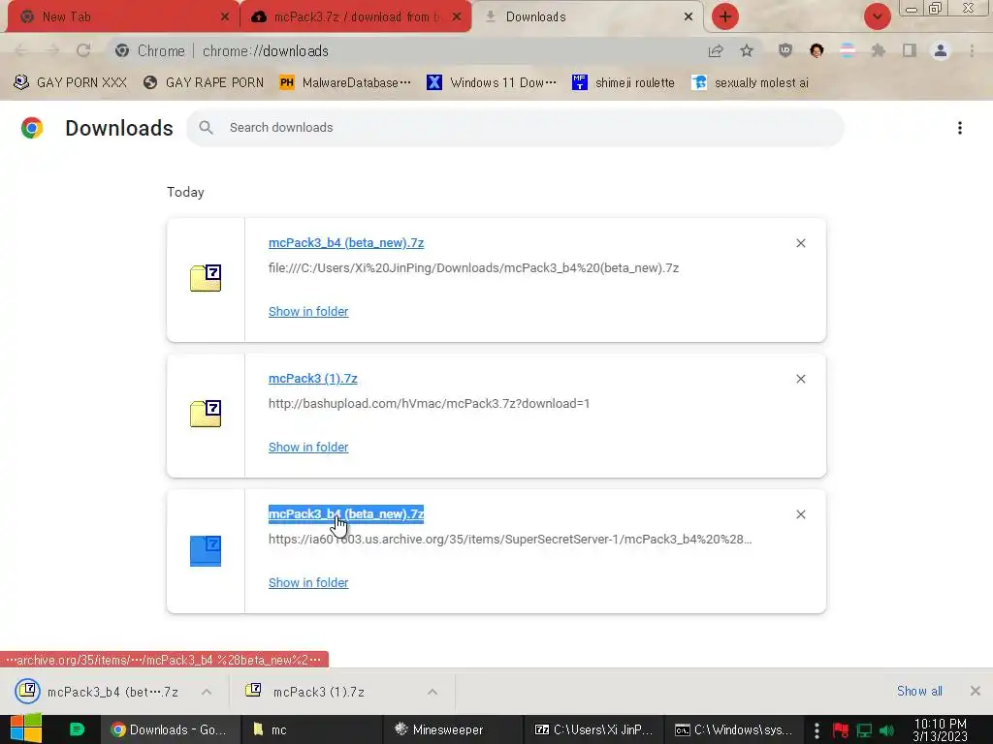Open the tab search dropdown arrow

point(877,16)
